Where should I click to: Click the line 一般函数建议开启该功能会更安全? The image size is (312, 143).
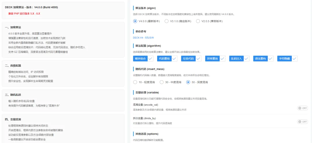(x=27, y=140)
